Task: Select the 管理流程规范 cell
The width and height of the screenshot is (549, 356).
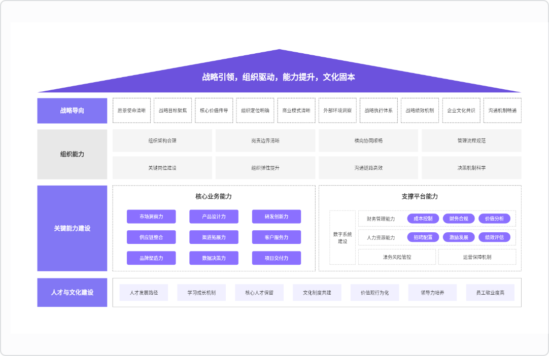Action: click(x=471, y=140)
